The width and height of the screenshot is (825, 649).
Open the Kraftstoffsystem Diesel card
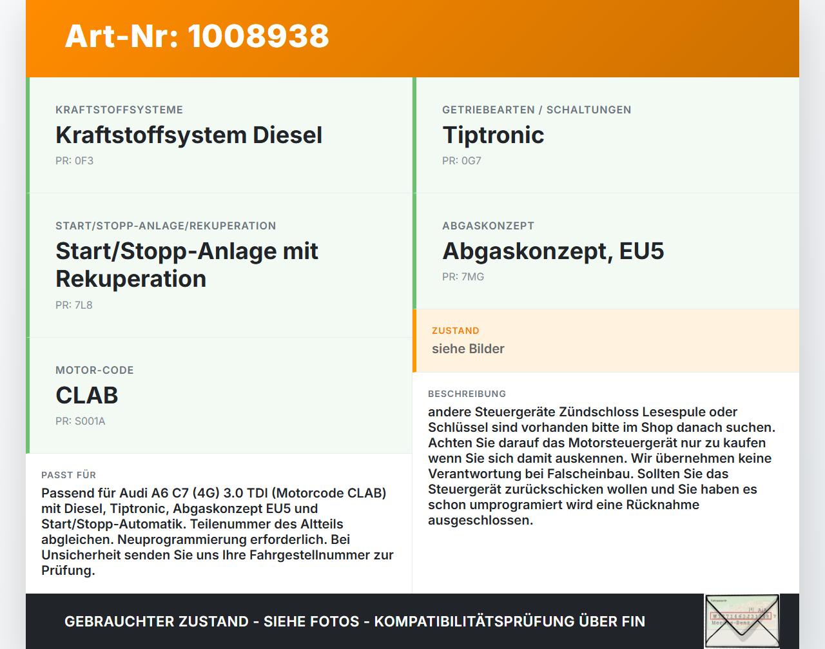[x=219, y=135]
